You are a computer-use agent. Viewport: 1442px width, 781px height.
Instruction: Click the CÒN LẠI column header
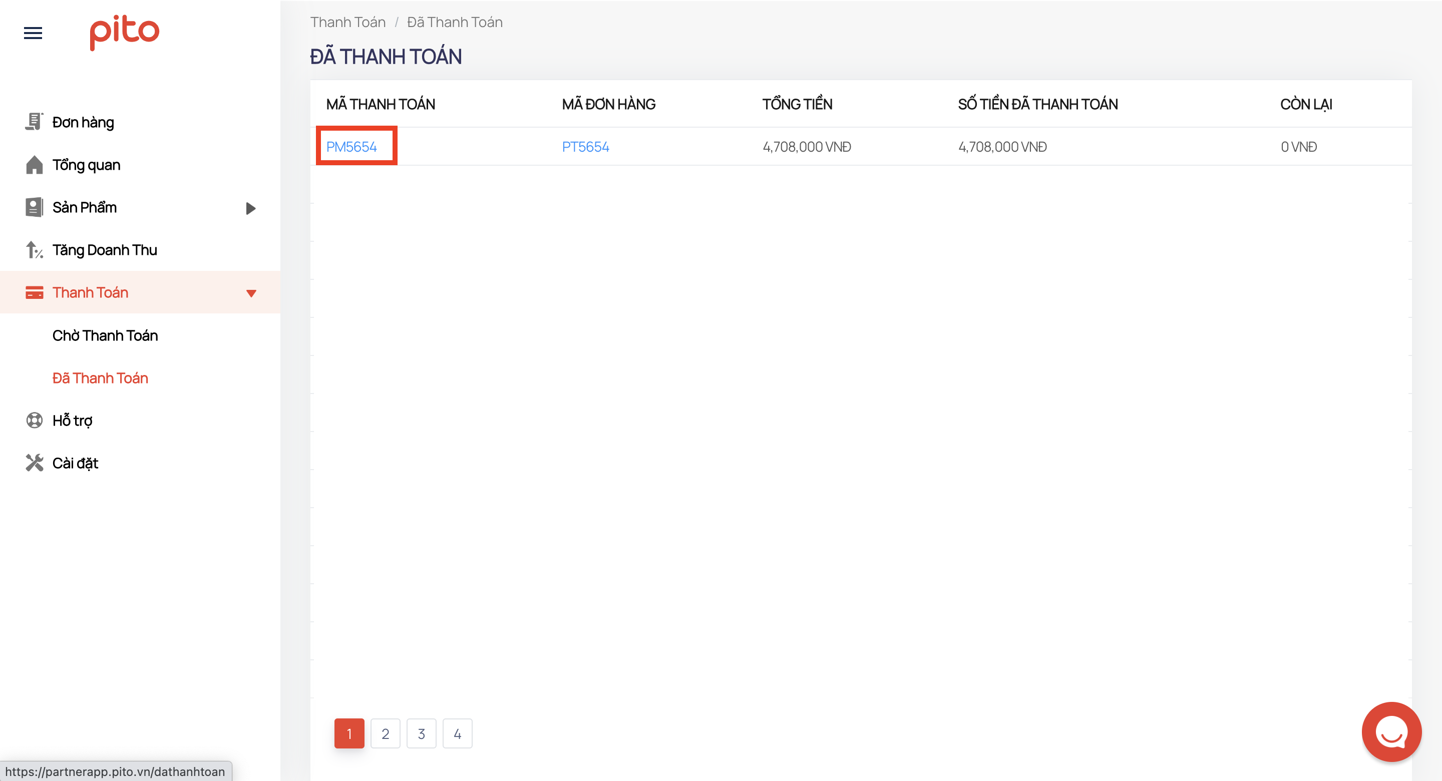pos(1306,104)
